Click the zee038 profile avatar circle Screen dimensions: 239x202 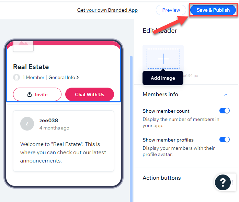click(27, 124)
